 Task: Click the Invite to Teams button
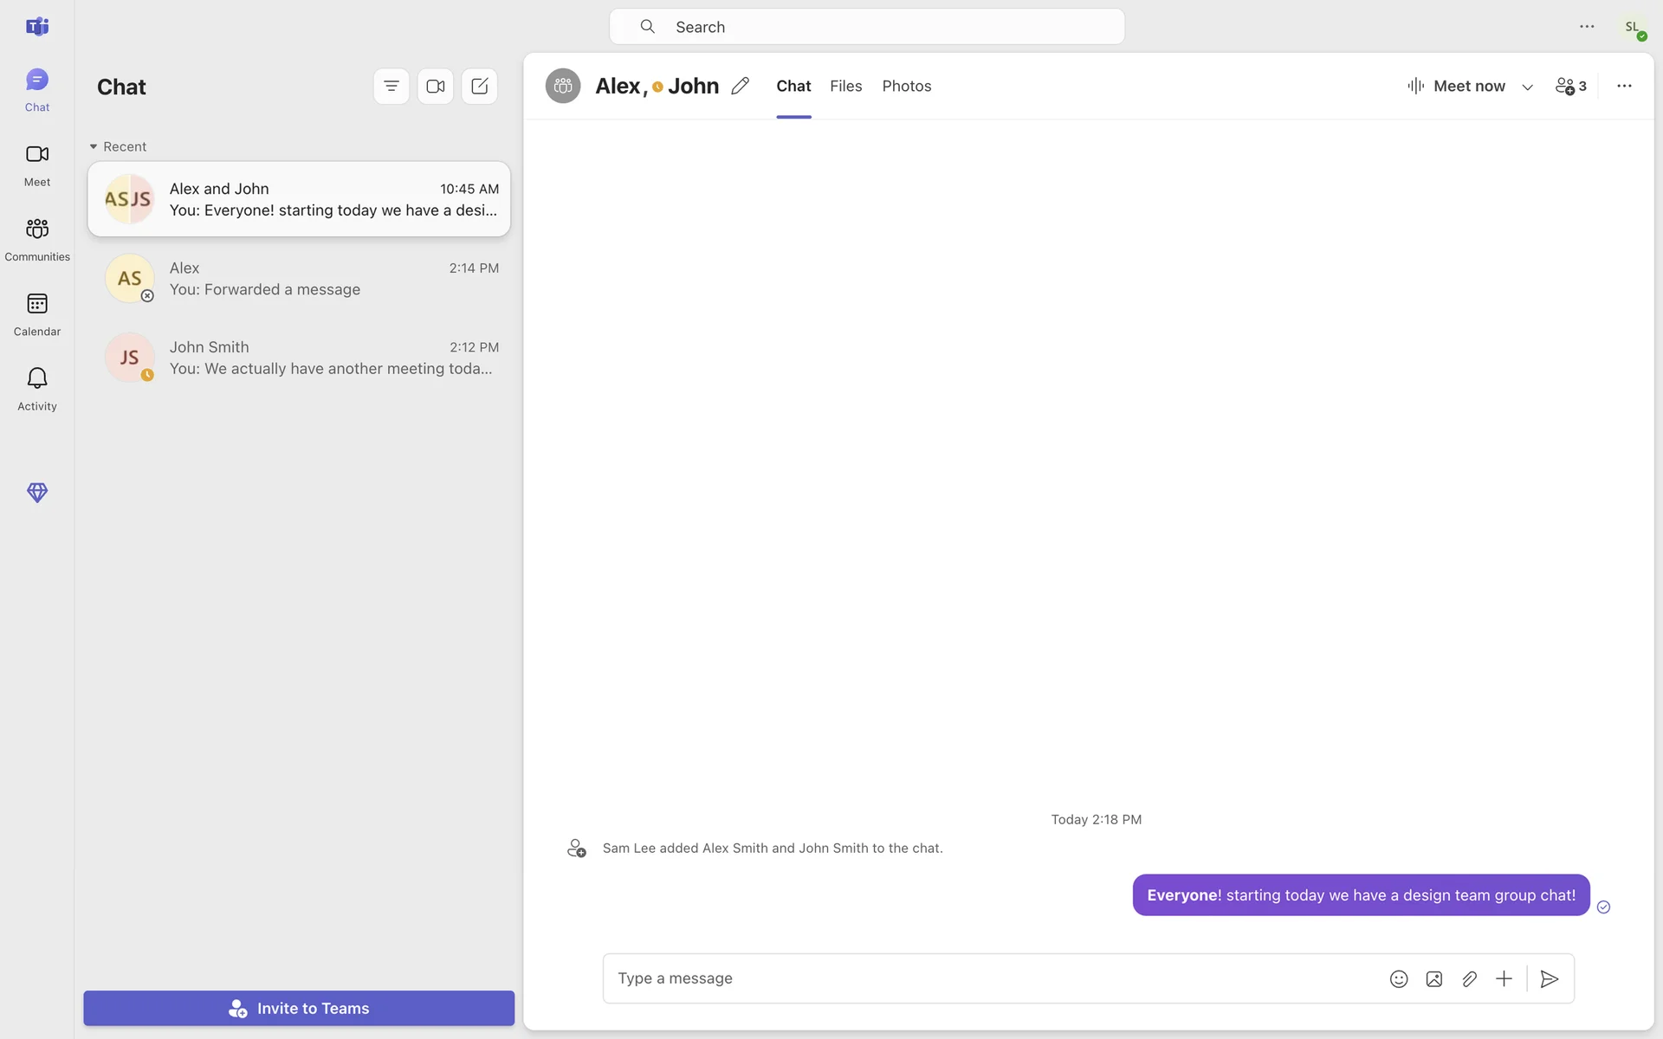coord(299,1008)
